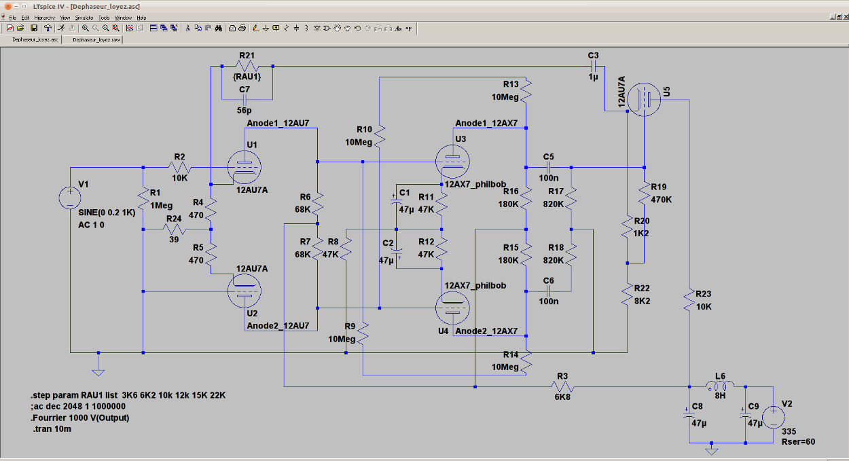Click the Anode1_12AU7 net label
Image resolution: width=849 pixels, height=461 pixels.
pyautogui.click(x=278, y=123)
